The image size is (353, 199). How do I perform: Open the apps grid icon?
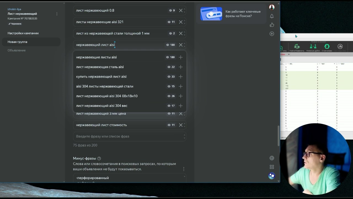coord(272,167)
